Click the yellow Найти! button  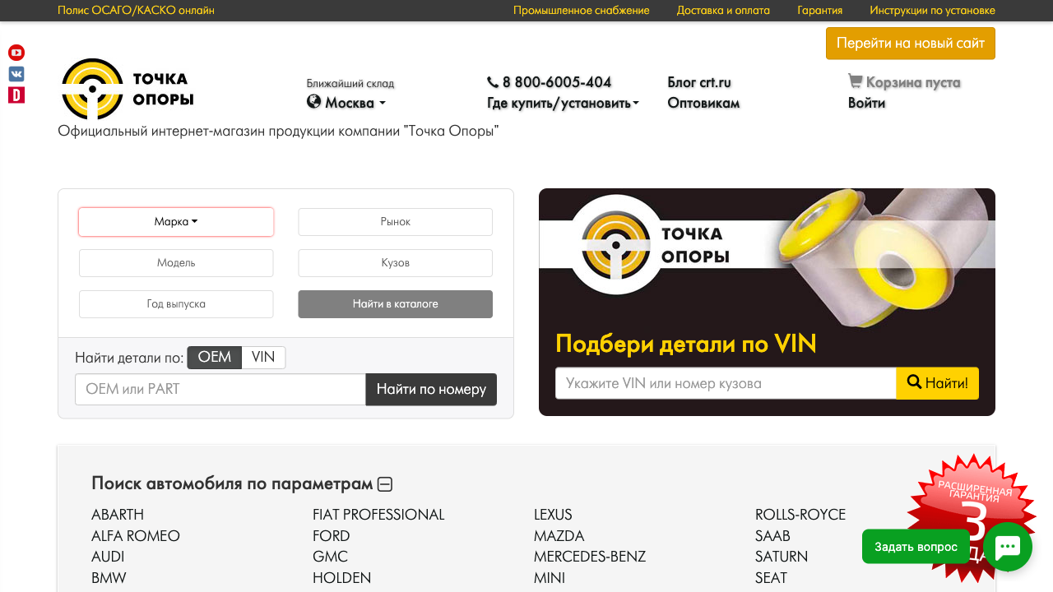(x=937, y=383)
